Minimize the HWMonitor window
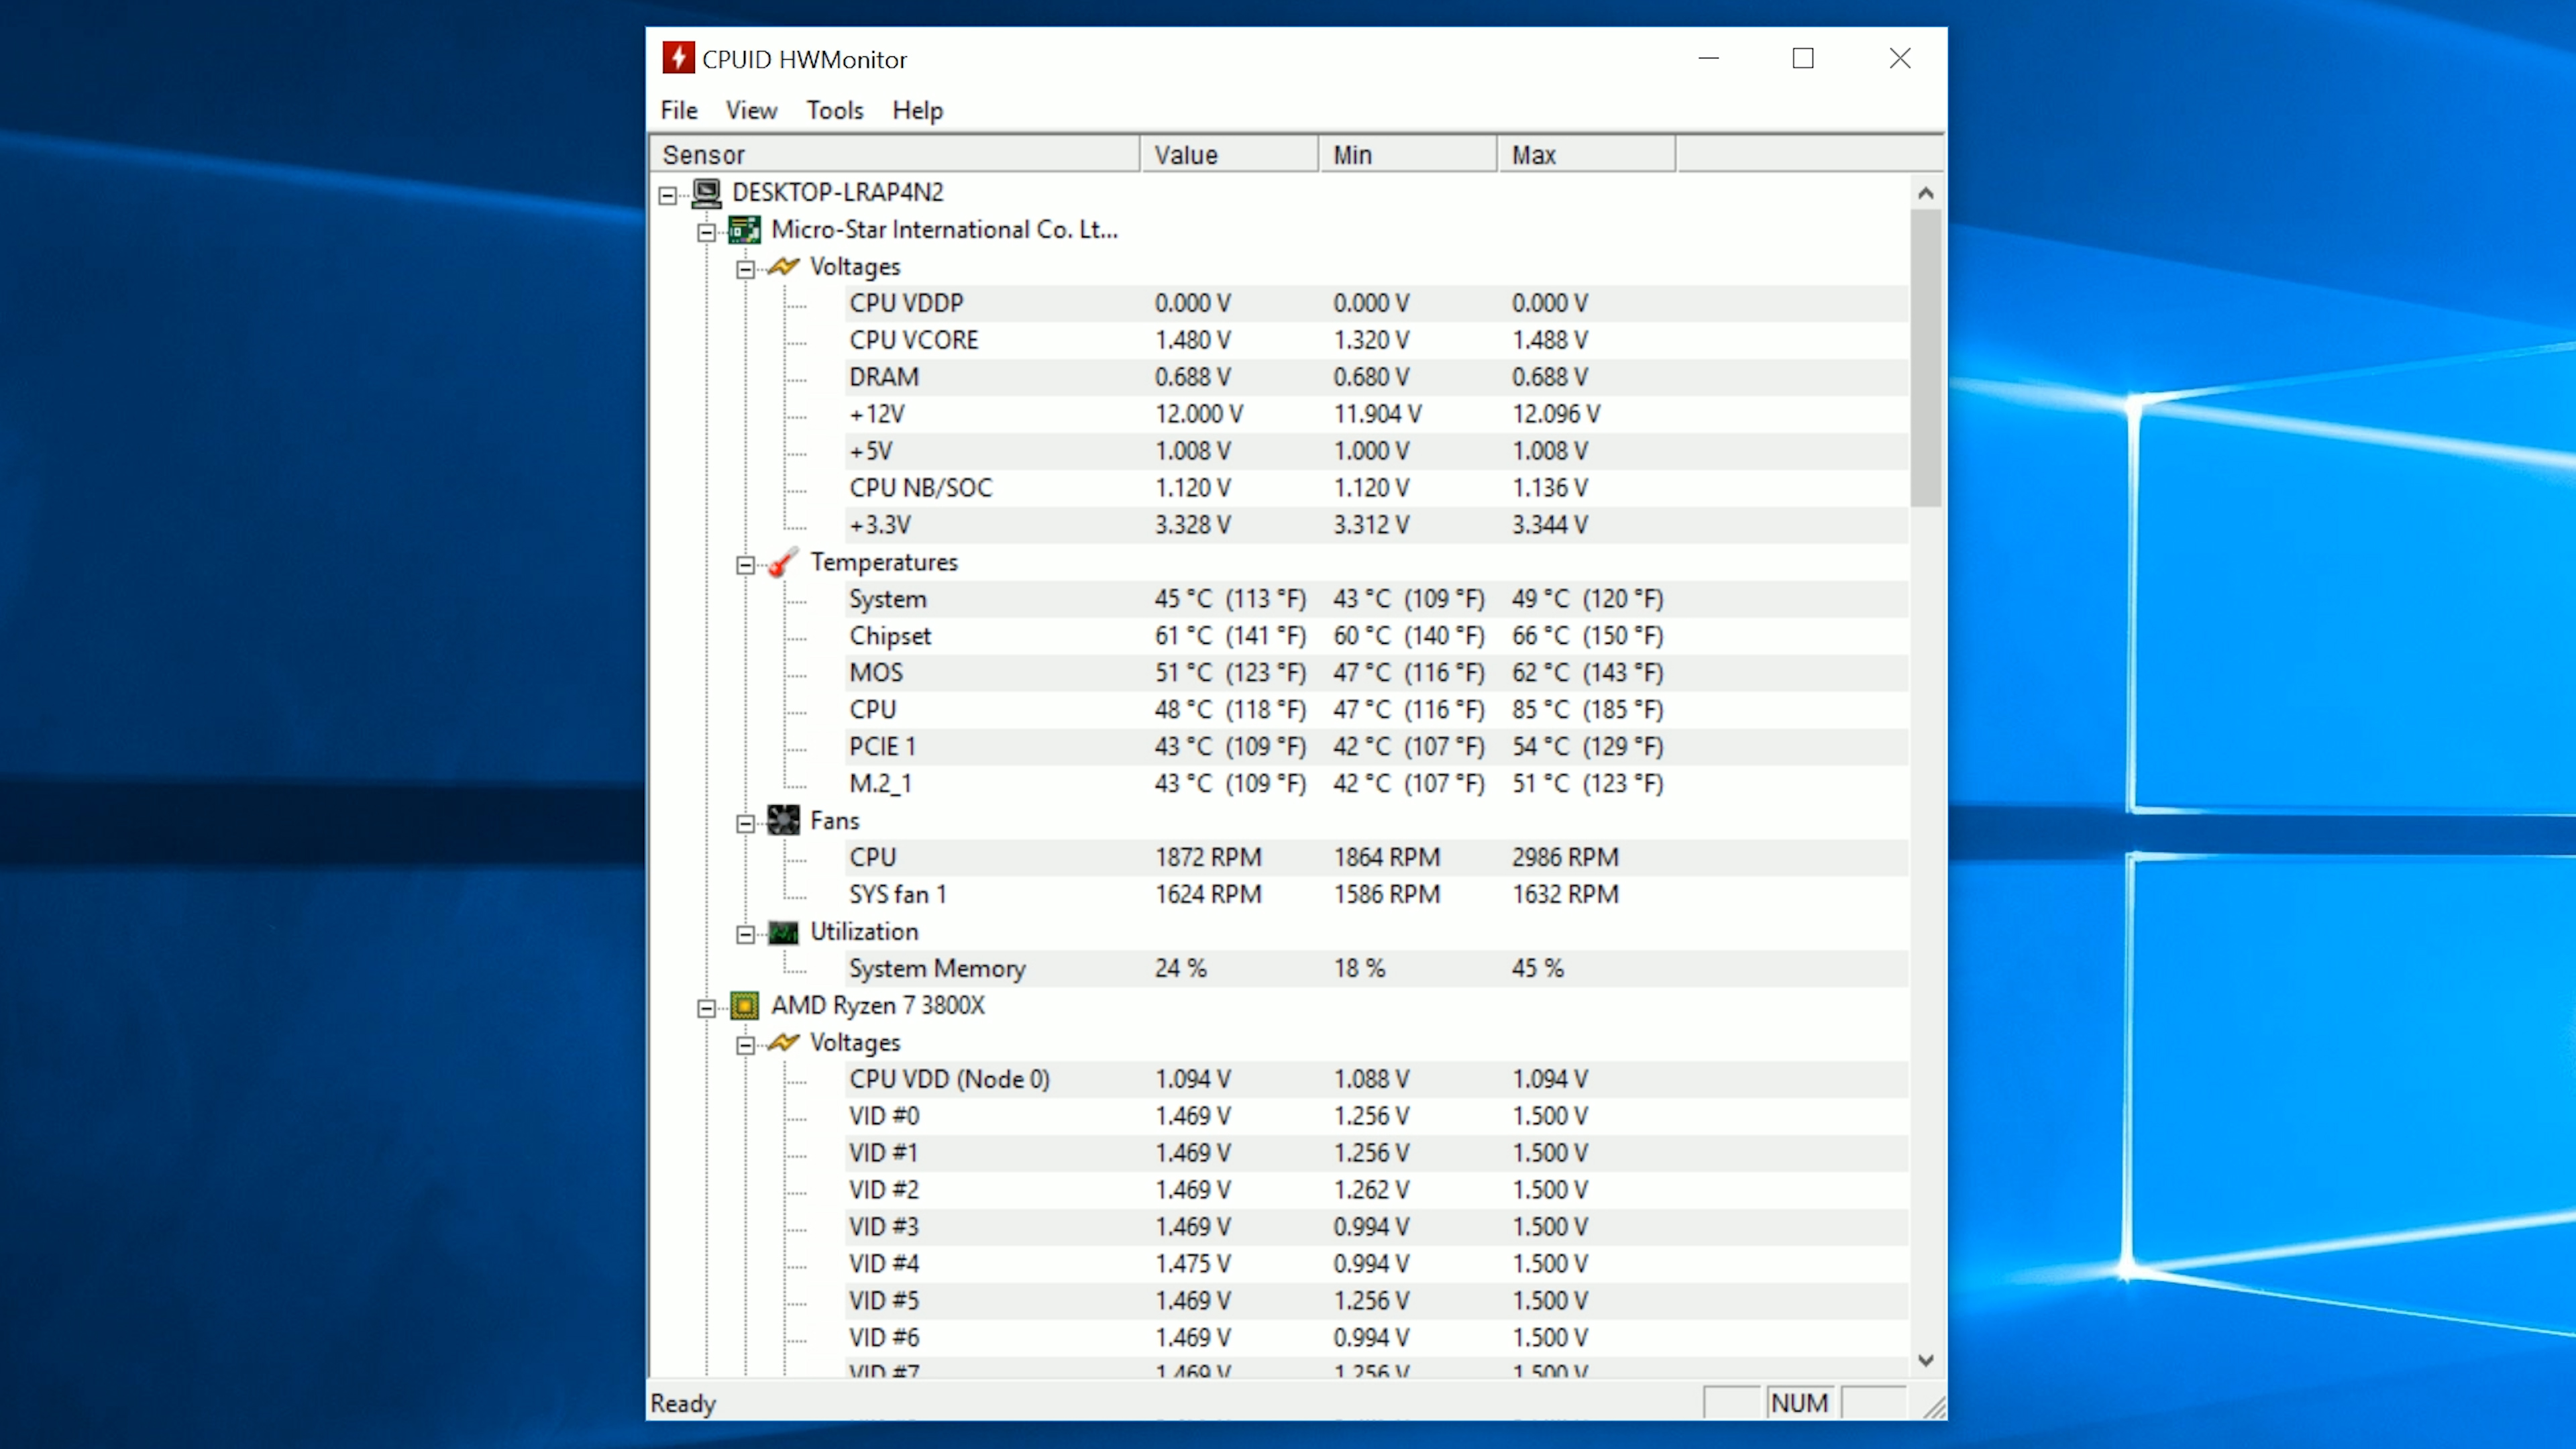Screen dimensions: 2576x1449 pyautogui.click(x=1709, y=58)
